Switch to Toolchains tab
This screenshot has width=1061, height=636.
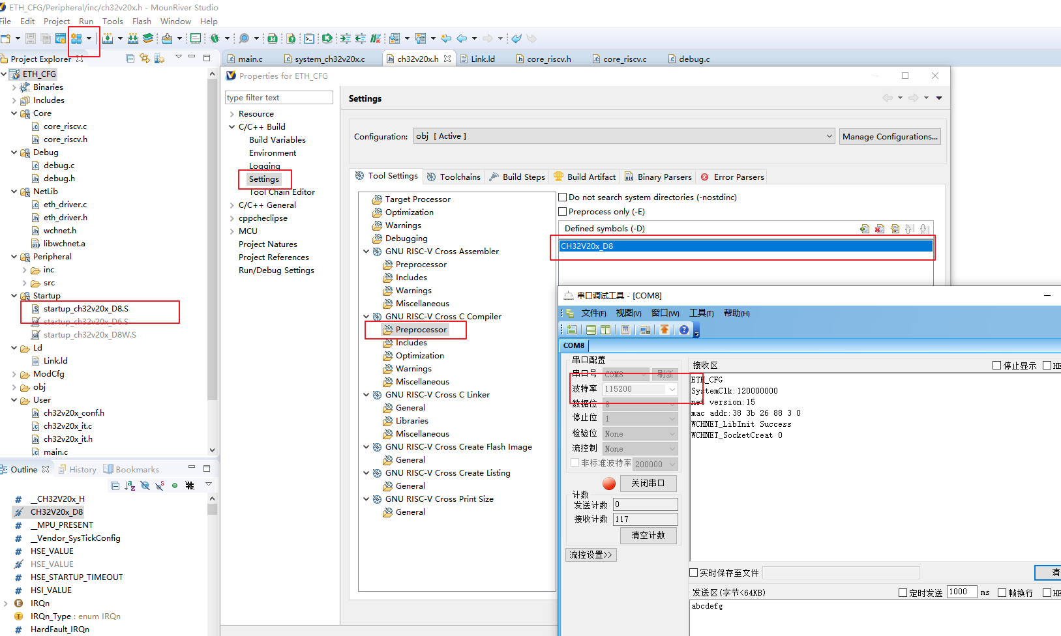pyautogui.click(x=454, y=177)
